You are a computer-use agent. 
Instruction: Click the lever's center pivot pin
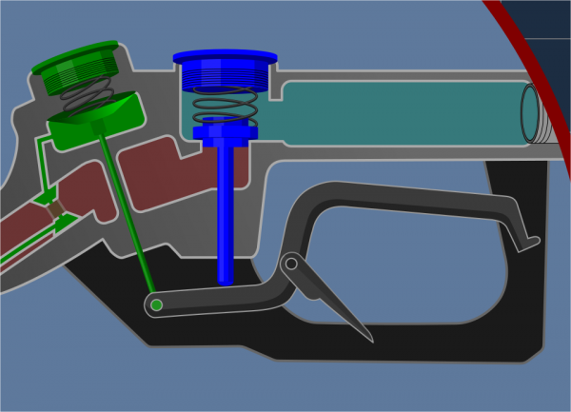290,263
